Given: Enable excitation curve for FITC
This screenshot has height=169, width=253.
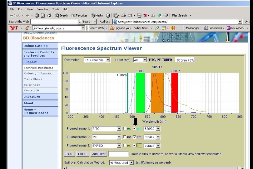Looking at the screenshot, I should tap(125, 128).
